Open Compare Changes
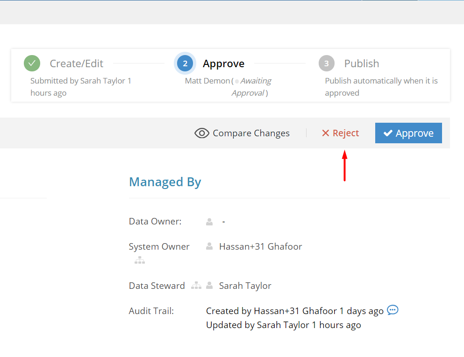Image resolution: width=464 pixels, height=357 pixels. click(242, 133)
